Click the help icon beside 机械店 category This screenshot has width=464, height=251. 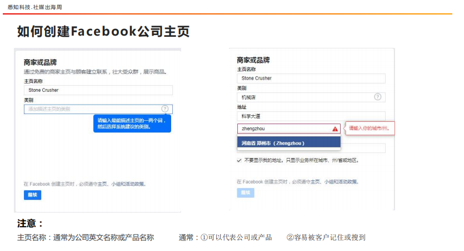coord(378,97)
